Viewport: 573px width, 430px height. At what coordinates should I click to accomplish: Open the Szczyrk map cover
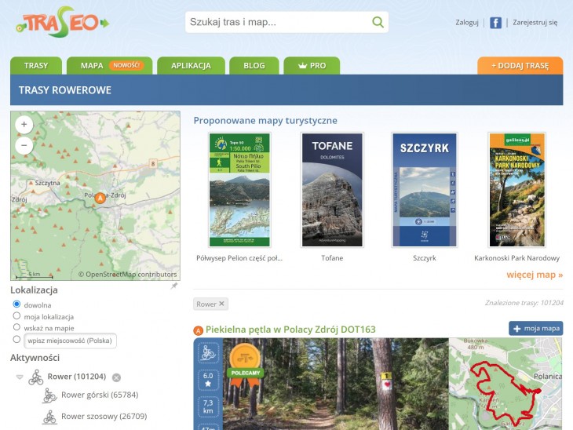coord(425,190)
